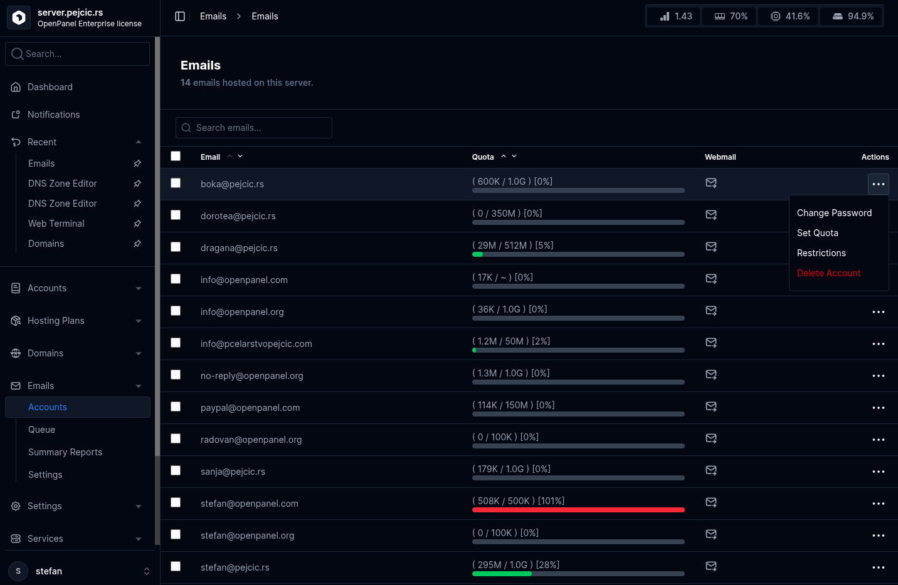Expand the Domains sidebar section

[78, 353]
